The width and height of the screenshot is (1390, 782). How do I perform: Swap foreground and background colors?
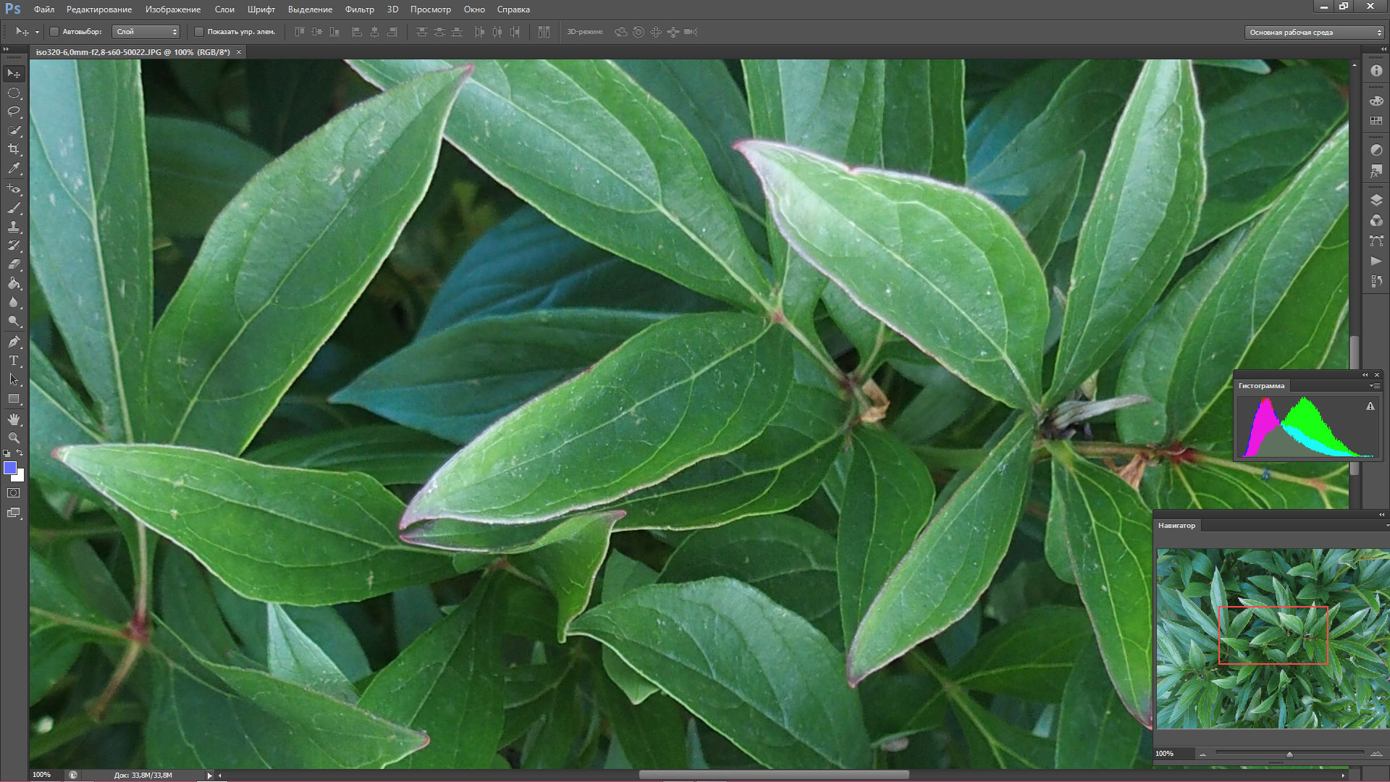pyautogui.click(x=20, y=453)
